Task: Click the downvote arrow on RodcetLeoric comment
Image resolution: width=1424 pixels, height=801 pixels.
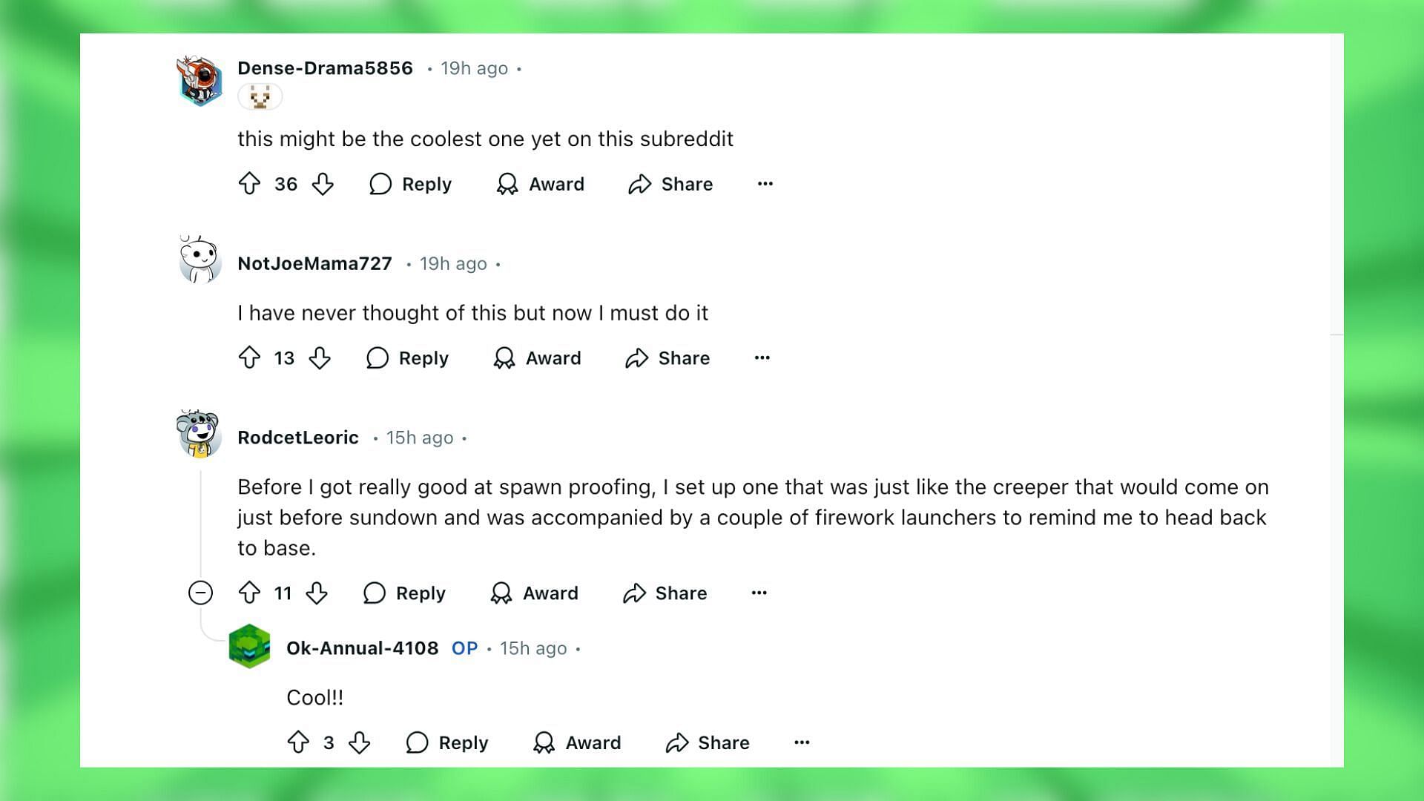Action: [318, 593]
